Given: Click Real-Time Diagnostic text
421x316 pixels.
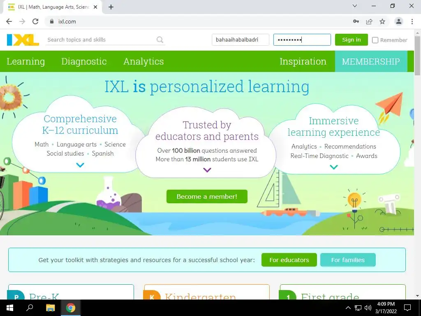Looking at the screenshot, I should 319,156.
